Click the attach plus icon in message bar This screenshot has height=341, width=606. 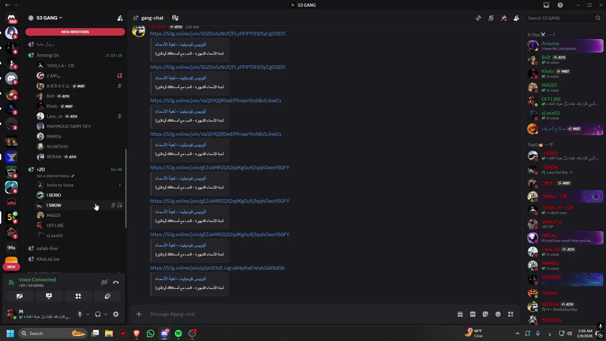[139, 314]
